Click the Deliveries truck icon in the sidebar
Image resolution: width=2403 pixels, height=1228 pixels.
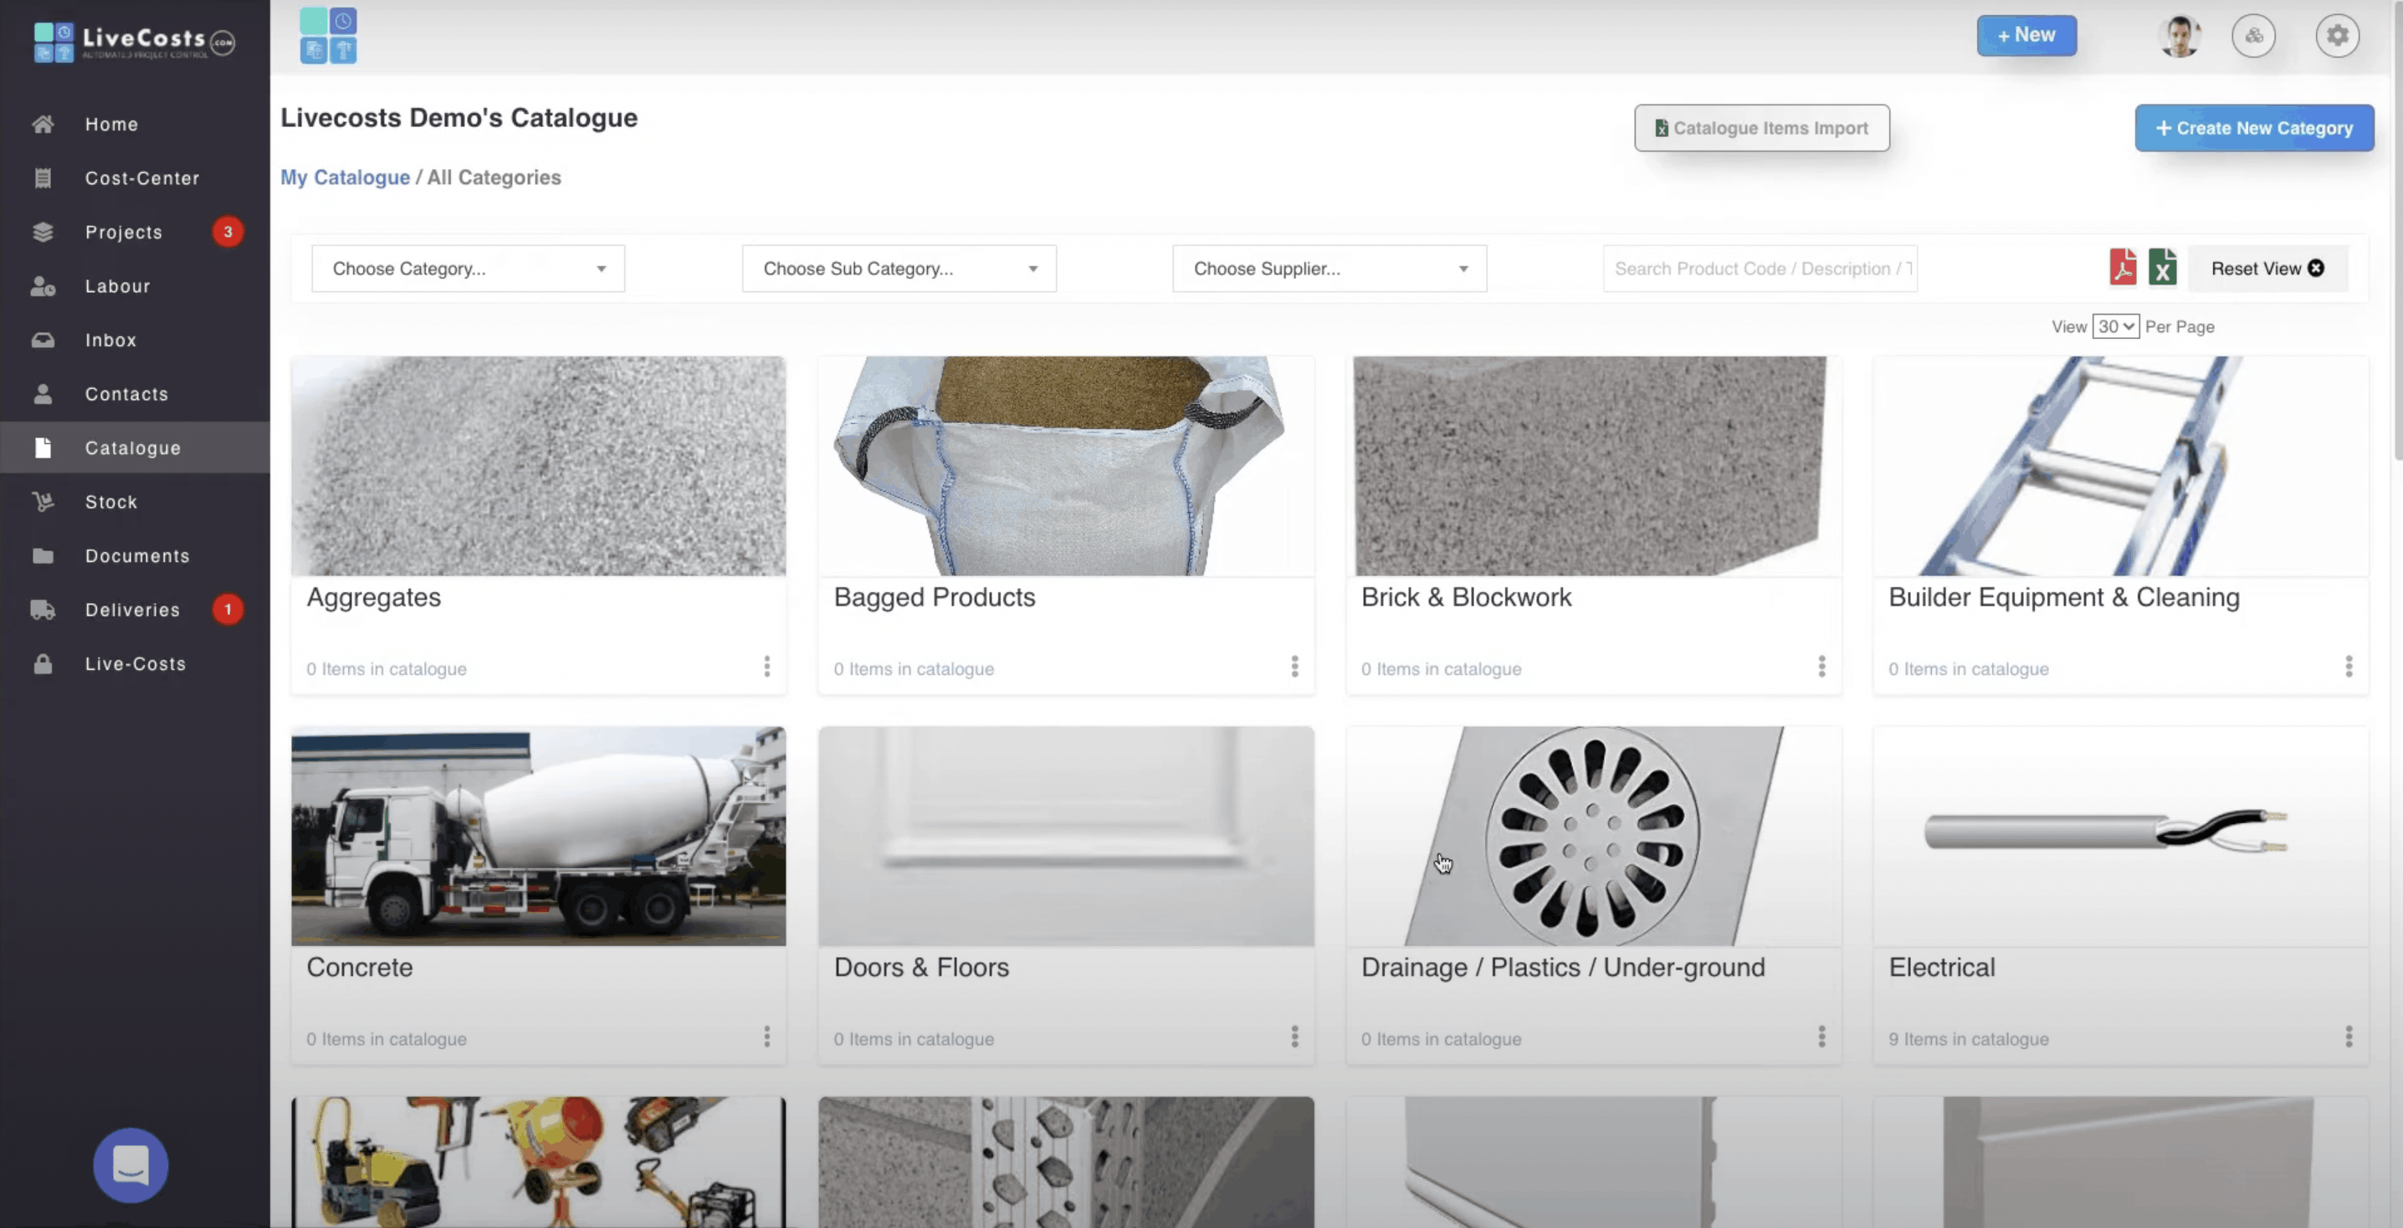[x=43, y=610]
